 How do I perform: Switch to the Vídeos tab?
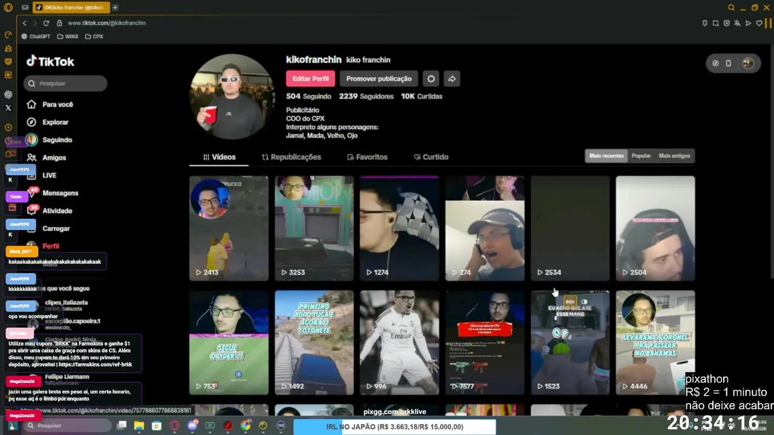click(x=219, y=157)
